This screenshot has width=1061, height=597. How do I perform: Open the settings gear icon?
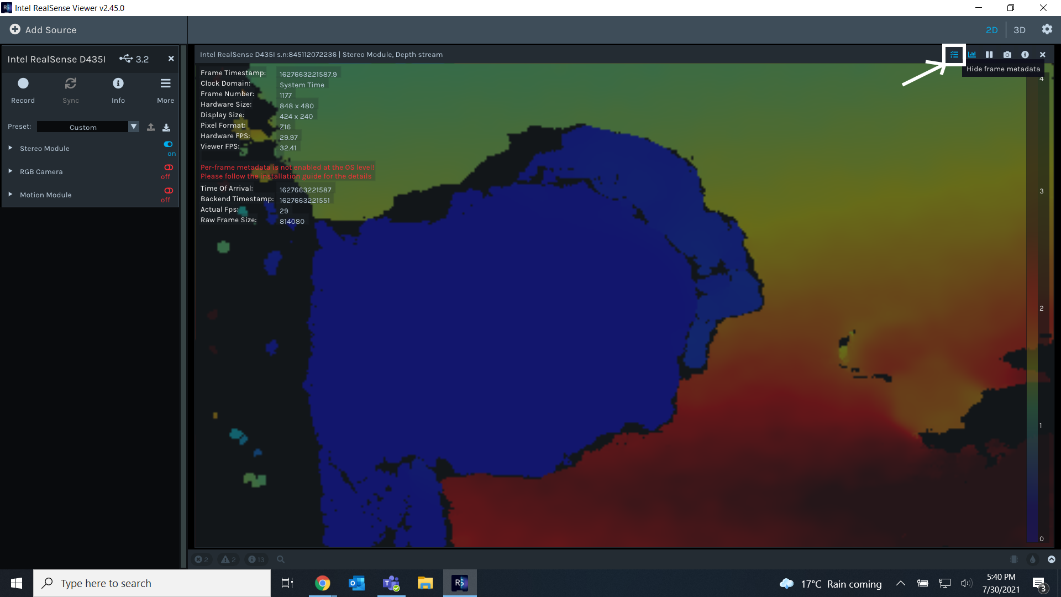(1047, 29)
